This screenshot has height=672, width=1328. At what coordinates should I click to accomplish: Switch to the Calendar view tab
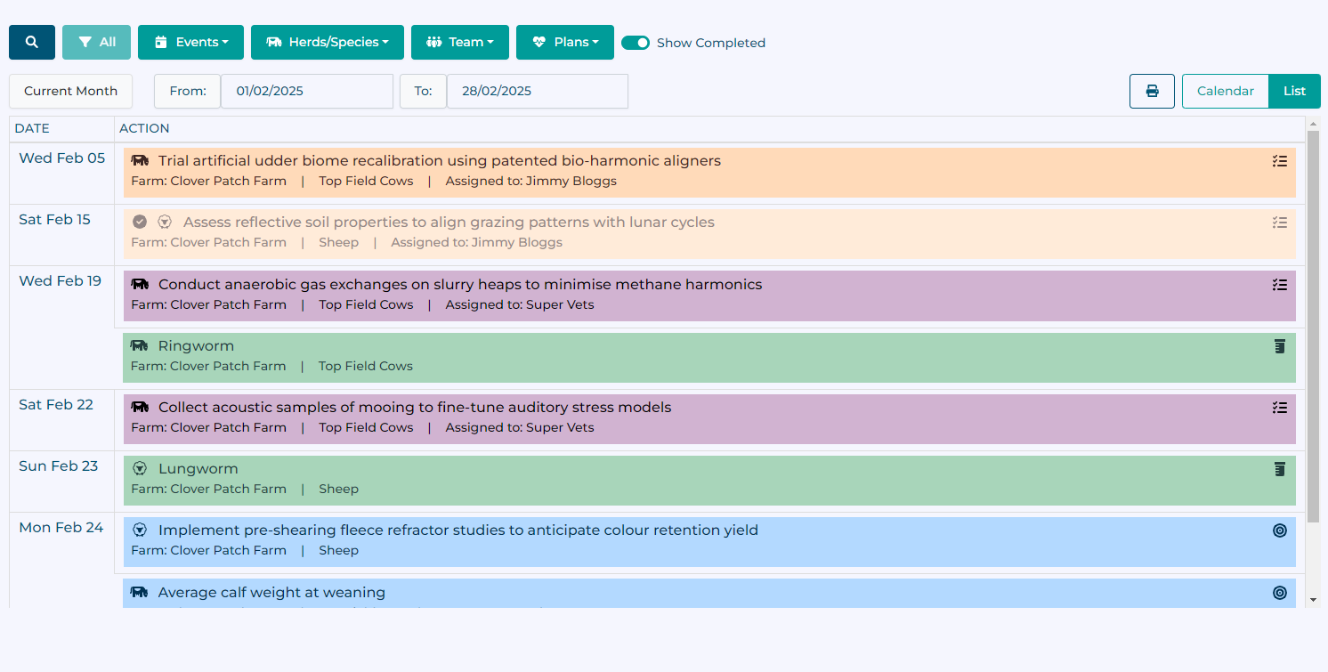tap(1225, 91)
